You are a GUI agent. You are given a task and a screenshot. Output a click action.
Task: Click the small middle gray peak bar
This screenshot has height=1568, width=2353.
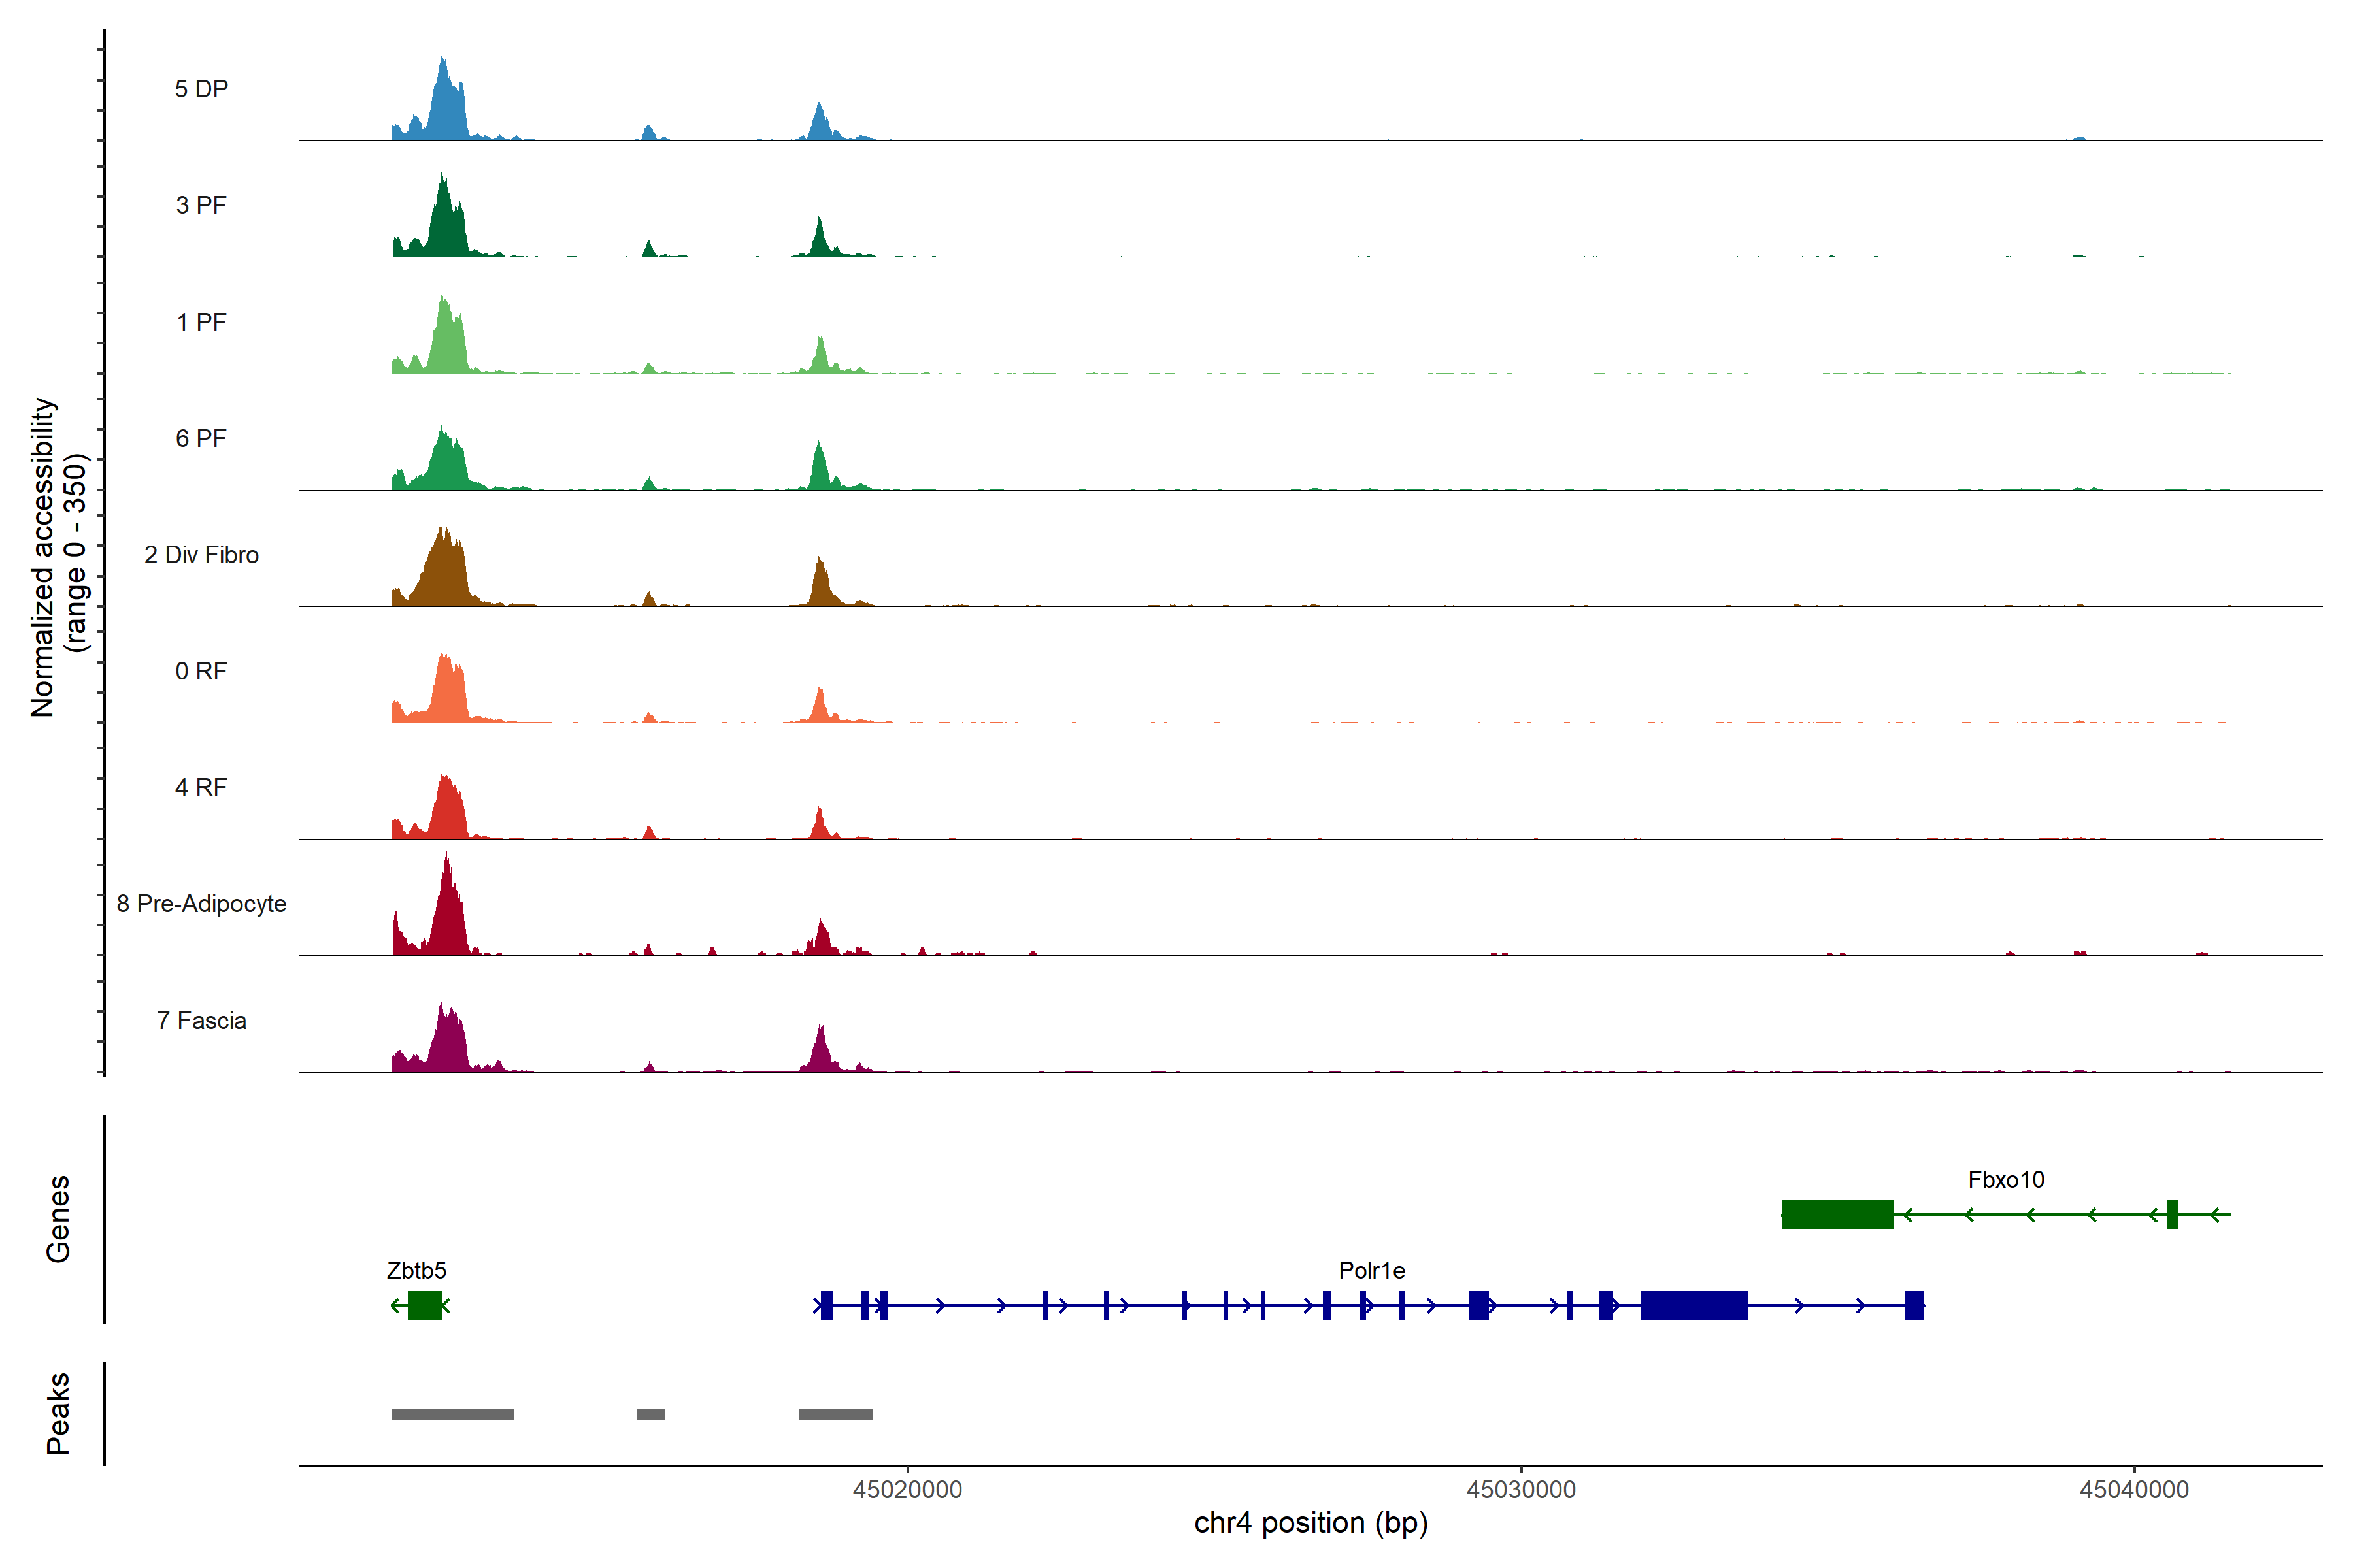coord(650,1414)
